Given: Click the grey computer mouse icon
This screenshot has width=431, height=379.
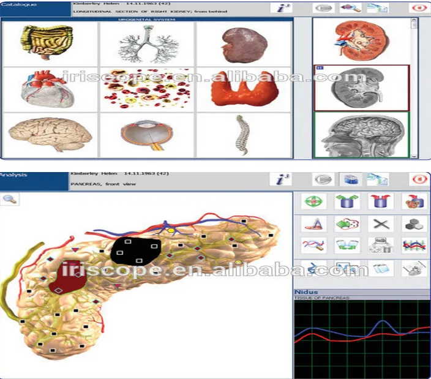Looking at the screenshot, I should 414,268.
